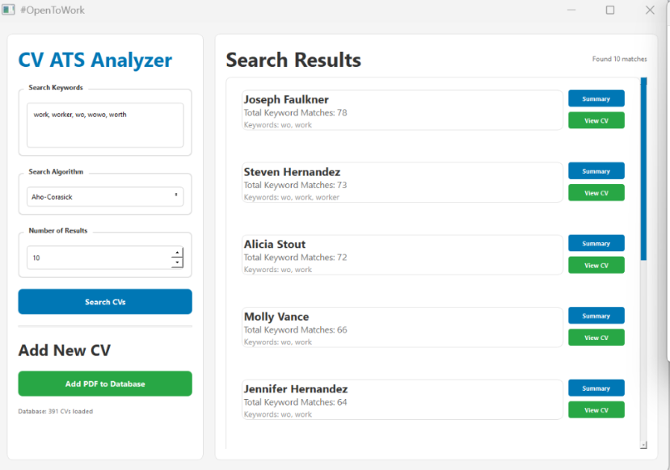
Task: Click 'Total Keyword Matches: 66' text
Action: [295, 330]
